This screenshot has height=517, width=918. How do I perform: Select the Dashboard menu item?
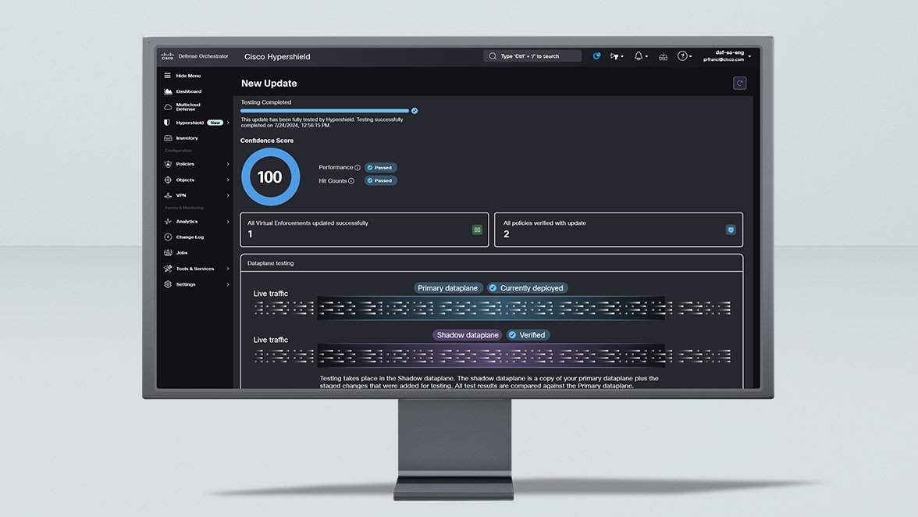pos(189,91)
